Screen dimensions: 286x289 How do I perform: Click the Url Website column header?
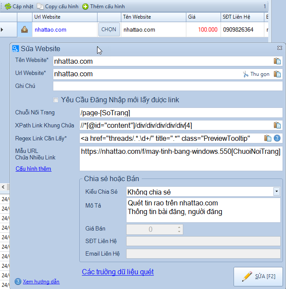coord(65,17)
